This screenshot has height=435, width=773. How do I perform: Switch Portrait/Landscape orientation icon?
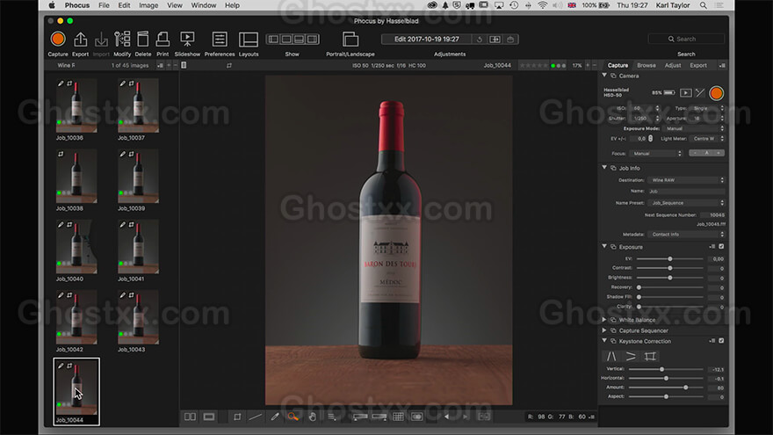click(350, 39)
